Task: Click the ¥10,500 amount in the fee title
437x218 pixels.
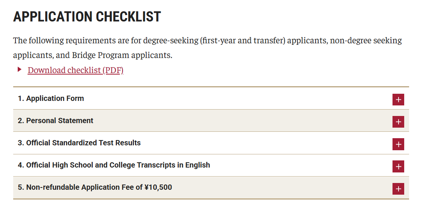Action: (x=158, y=188)
